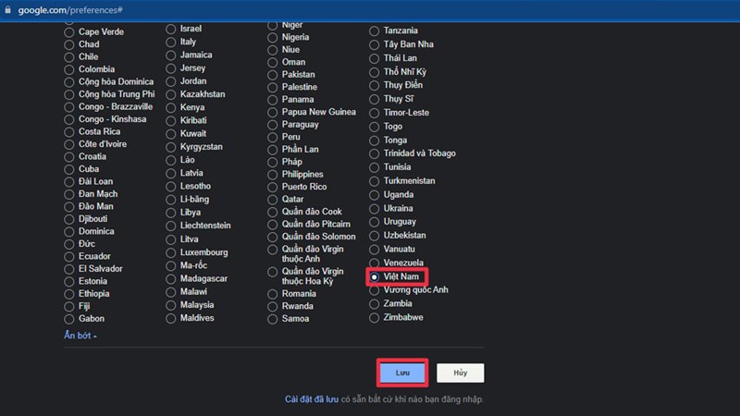The width and height of the screenshot is (740, 416).
Task: Select Vương quốc Anh region
Action: [x=375, y=290]
